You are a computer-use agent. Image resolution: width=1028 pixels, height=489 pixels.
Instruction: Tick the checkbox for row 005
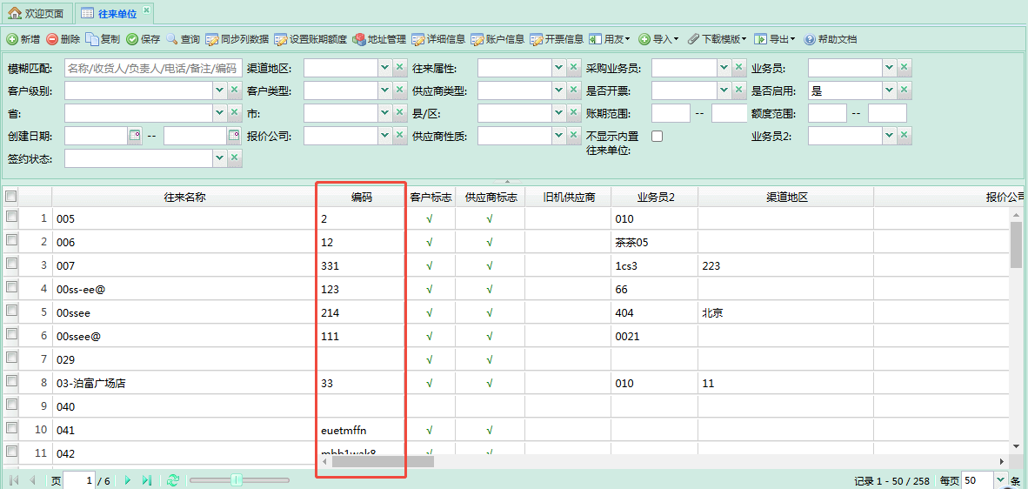(12, 218)
